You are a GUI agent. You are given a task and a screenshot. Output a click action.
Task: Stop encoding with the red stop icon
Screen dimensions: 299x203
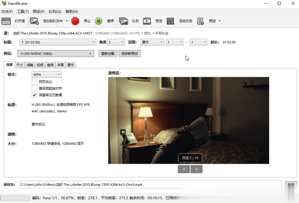[75, 21]
